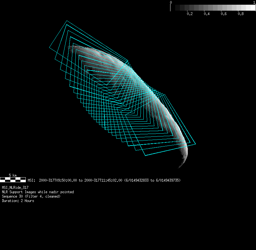Click the 'MSI:' label beside the scale bar
Image resolution: width=256 pixels, height=250 pixels.
(31, 180)
